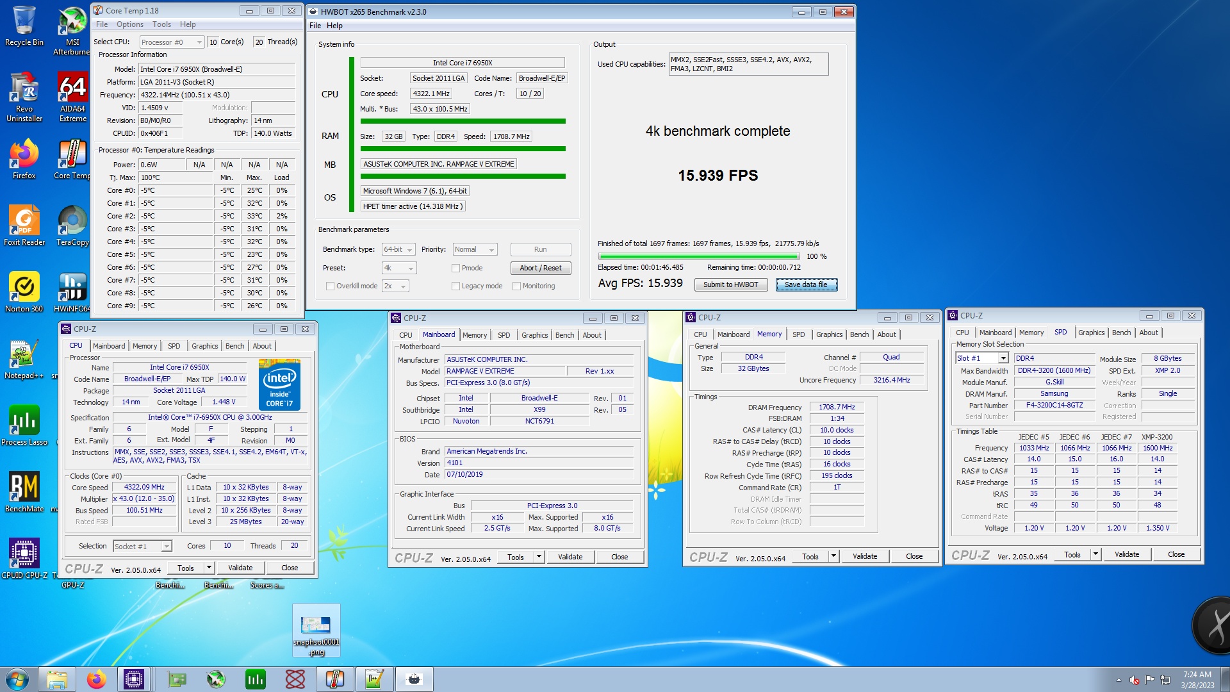Select the BenchMate desktop icon
This screenshot has height=692, width=1230.
point(24,492)
